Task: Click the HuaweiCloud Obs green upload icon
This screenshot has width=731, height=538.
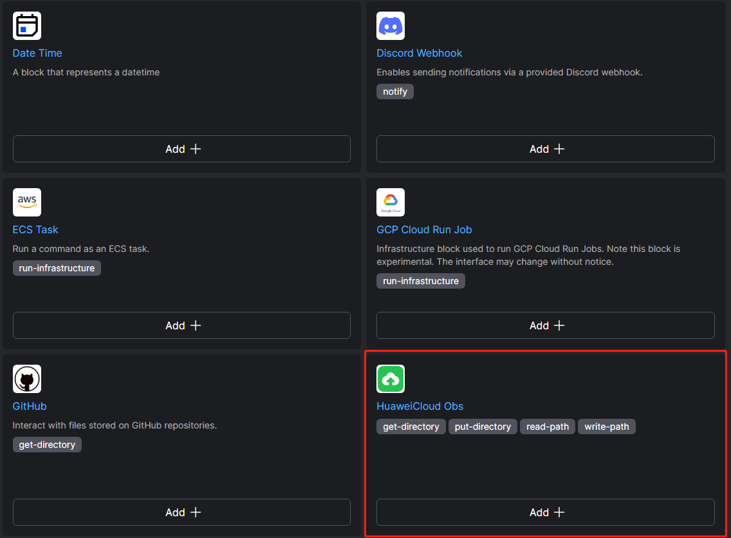Action: coord(391,379)
